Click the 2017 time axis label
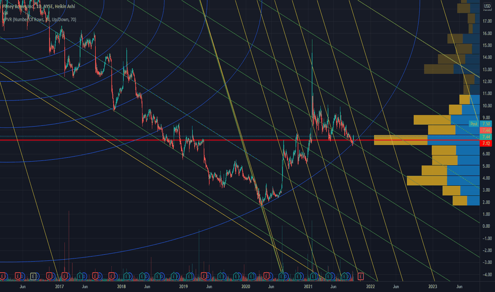This screenshot has height=292, width=495. point(59,287)
